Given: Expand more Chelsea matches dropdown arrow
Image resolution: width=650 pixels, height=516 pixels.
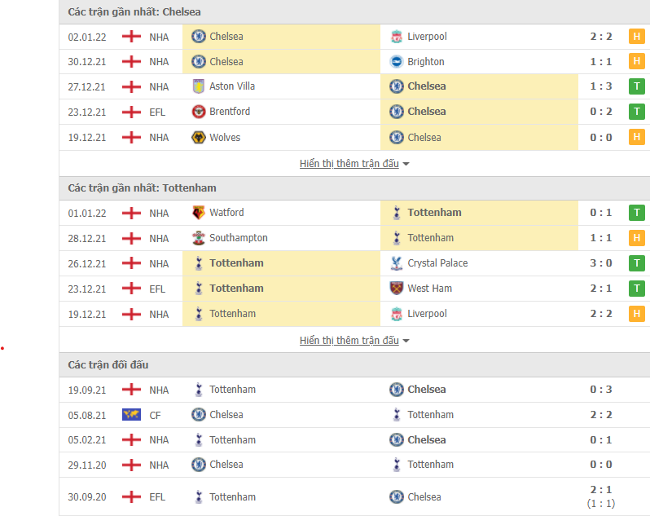Looking at the screenshot, I should pyautogui.click(x=406, y=164).
